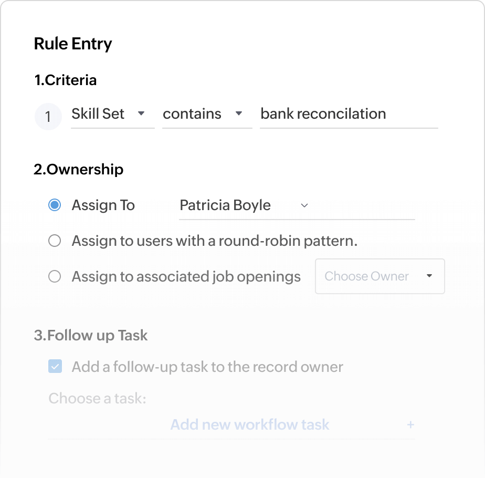Click the Criteria section heading
Viewport: 485px width, 478px height.
pos(65,80)
